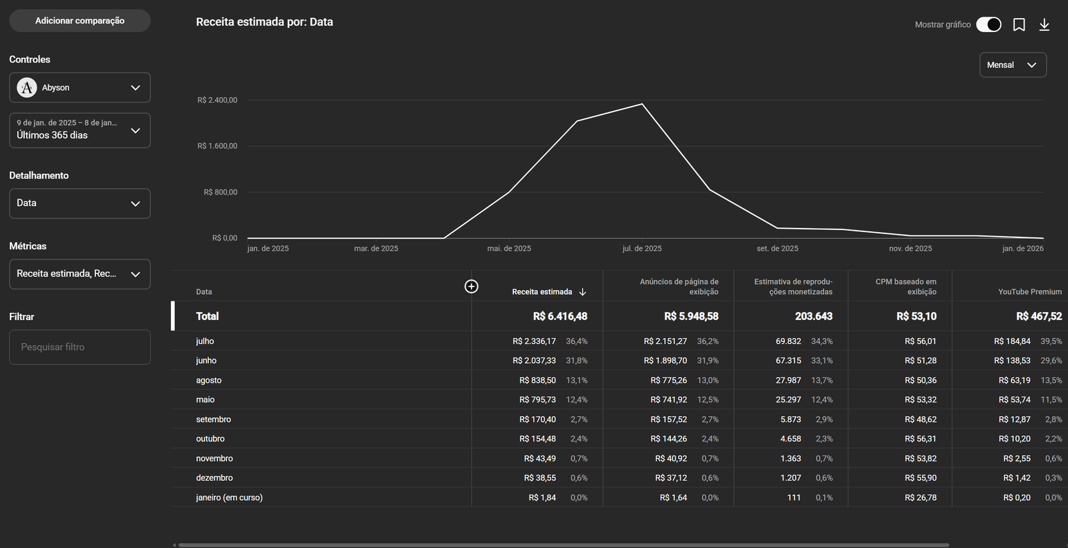Open the Últimos 365 dias date range dropdown

[x=79, y=130]
